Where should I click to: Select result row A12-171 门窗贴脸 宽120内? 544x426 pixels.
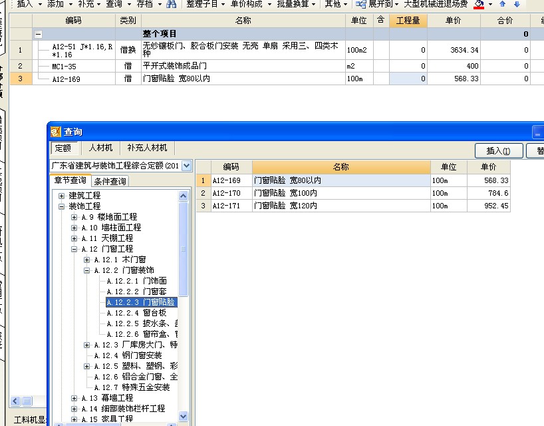tap(353, 206)
